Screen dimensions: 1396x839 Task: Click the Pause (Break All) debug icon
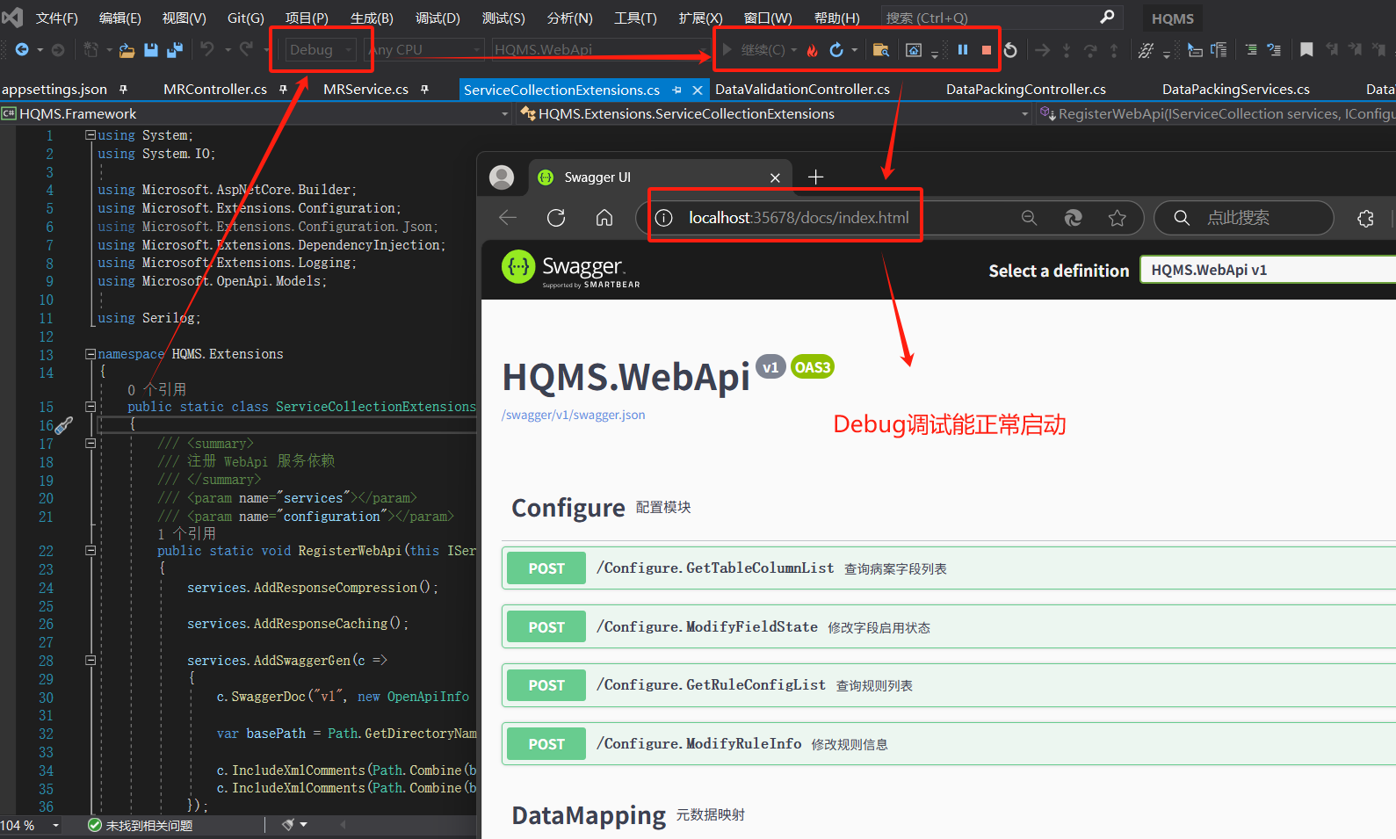(x=963, y=50)
